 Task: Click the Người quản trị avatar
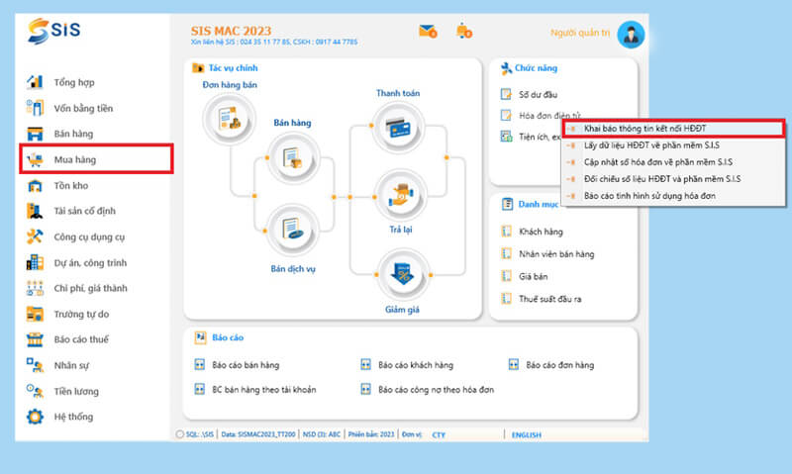tap(631, 35)
